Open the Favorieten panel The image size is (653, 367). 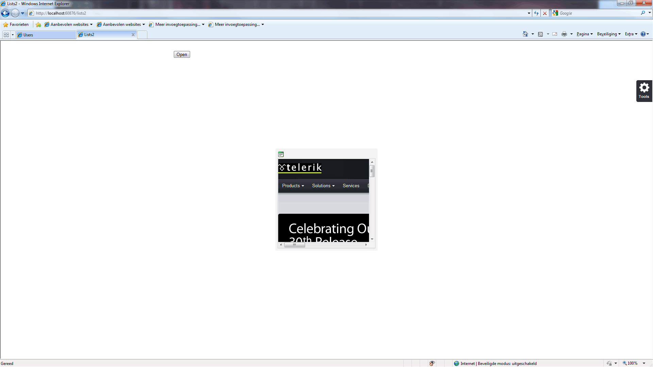tap(16, 24)
